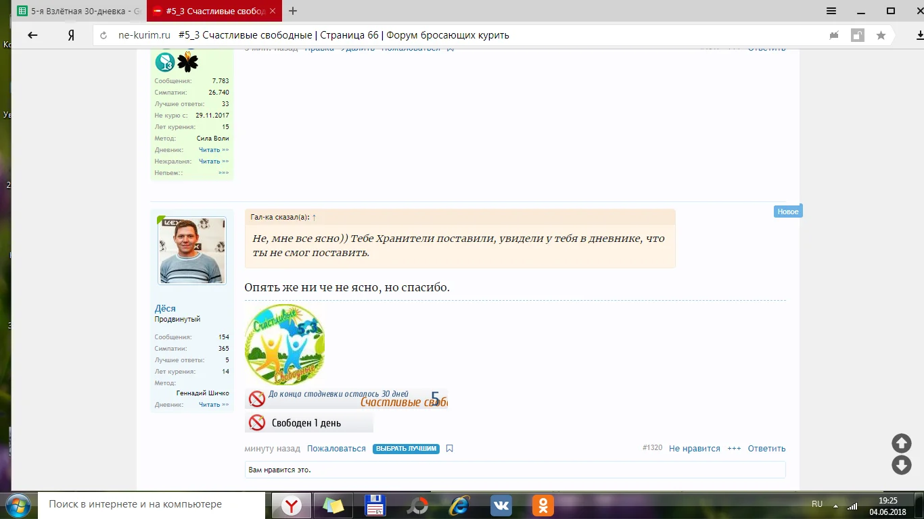Open the Yandex home button
924x519 pixels.
71,35
